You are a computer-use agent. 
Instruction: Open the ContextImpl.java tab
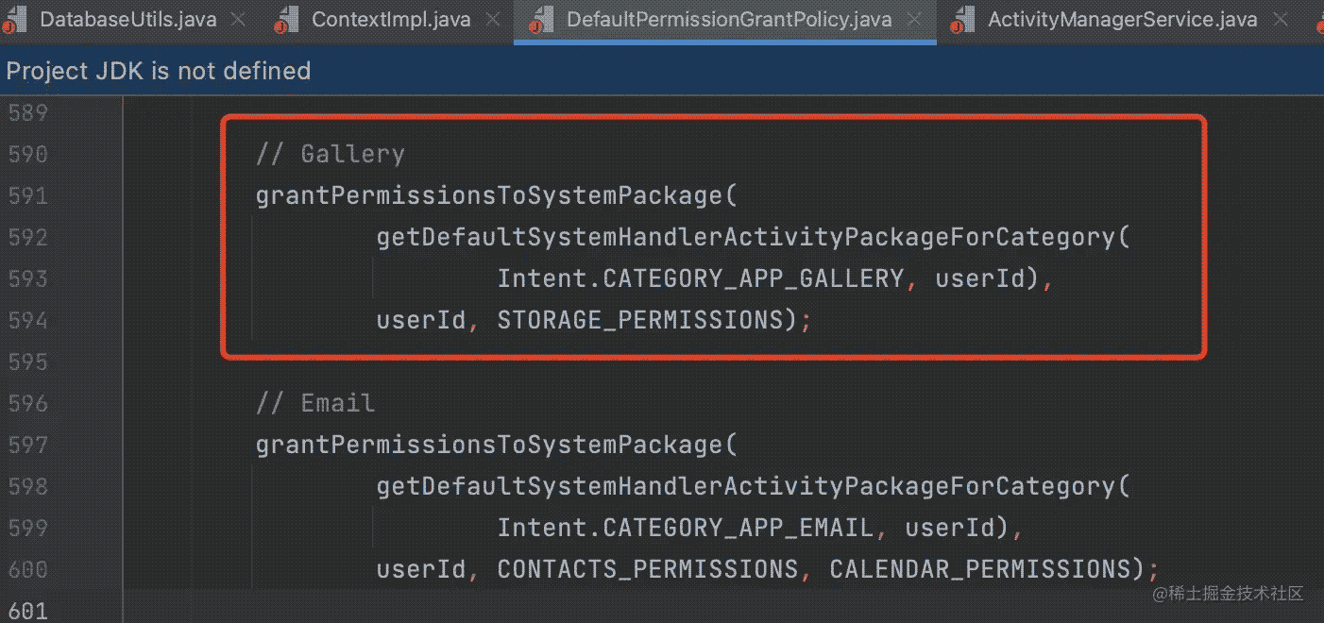pyautogui.click(x=390, y=20)
